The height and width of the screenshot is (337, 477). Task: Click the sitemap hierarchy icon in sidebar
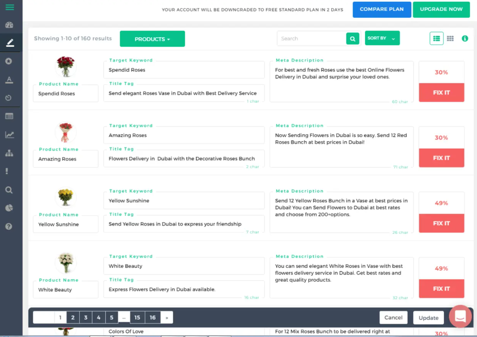9,153
